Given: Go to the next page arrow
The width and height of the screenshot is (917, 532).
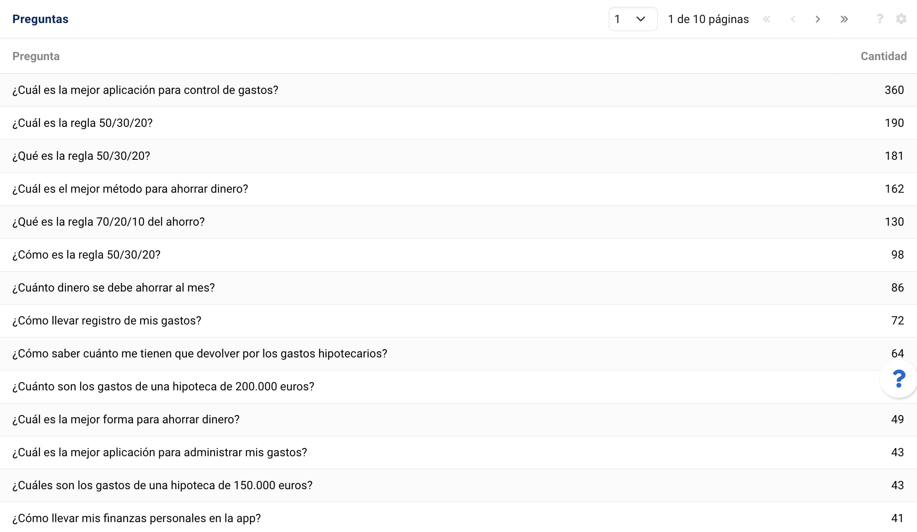Looking at the screenshot, I should (x=818, y=19).
